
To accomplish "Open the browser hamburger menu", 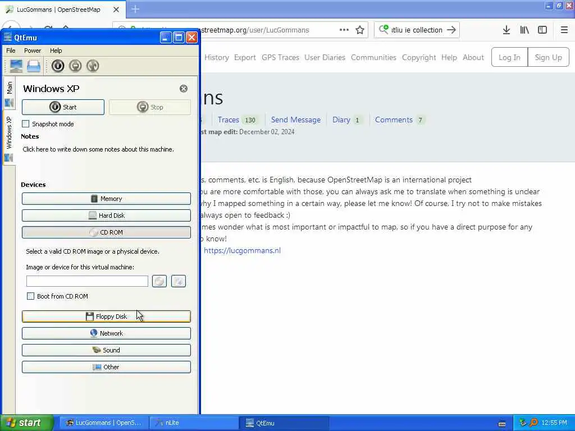I will click(x=564, y=30).
